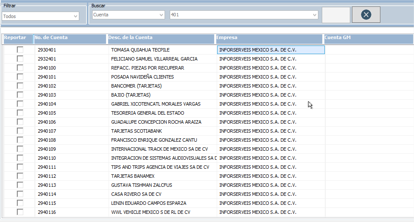Select TARJETAS SCOTIABANK description cell
The image size is (414, 222).
click(x=162, y=131)
